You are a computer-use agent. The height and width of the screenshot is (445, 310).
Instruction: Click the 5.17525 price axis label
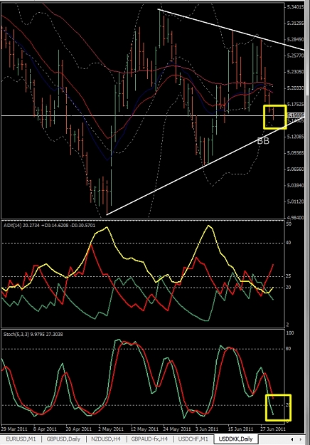coord(295,104)
